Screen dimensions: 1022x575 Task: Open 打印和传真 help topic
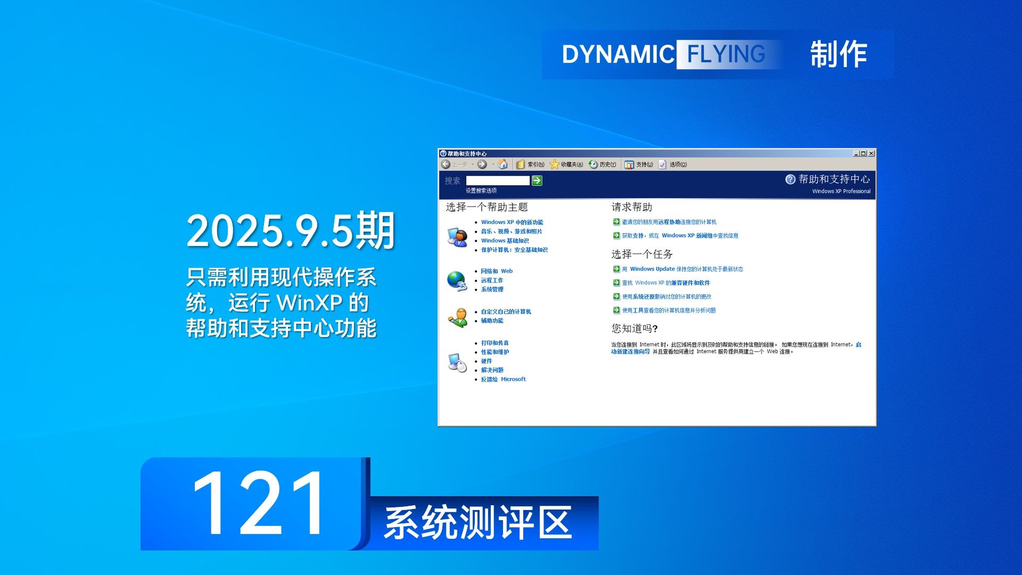[495, 343]
